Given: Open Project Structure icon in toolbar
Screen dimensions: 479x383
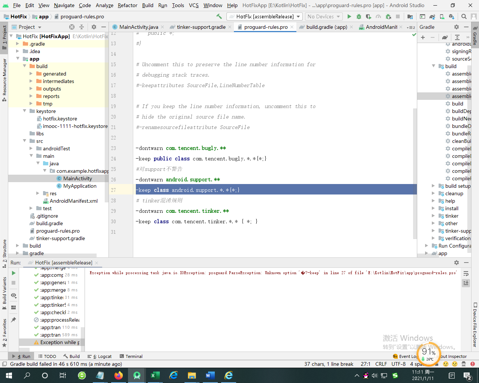Looking at the screenshot, I should 410,16.
